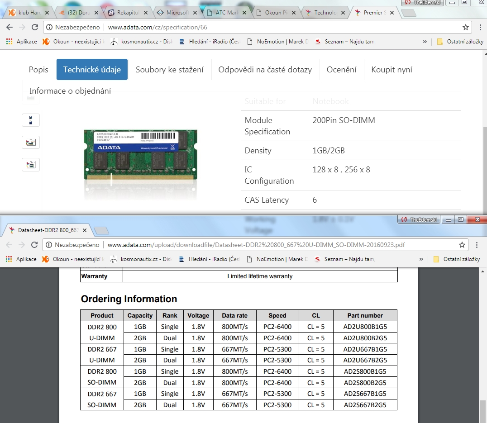
Task: Open Soubory ke stažení tab
Action: pos(170,70)
